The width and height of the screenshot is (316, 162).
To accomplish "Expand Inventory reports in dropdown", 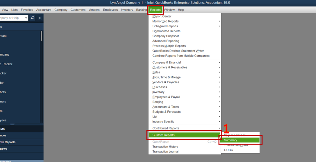I will click(185, 92).
